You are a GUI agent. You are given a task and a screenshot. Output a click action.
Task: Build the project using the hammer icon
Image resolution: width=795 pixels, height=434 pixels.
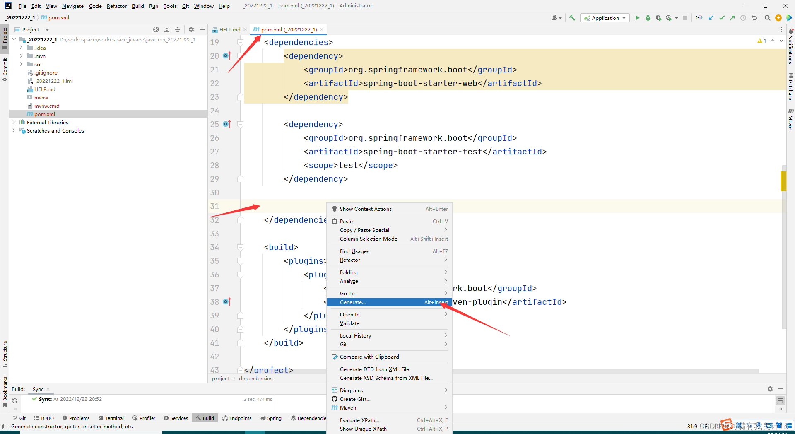[x=572, y=18]
